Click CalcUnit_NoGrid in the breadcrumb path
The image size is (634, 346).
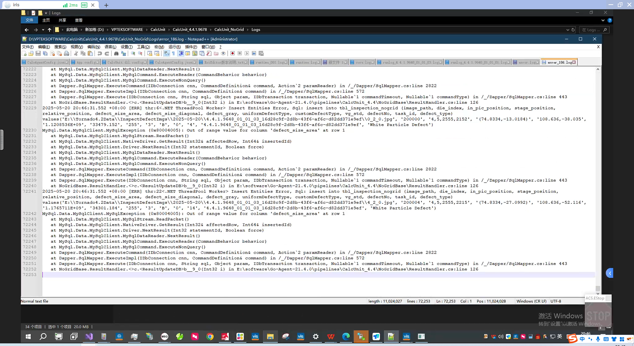click(229, 30)
